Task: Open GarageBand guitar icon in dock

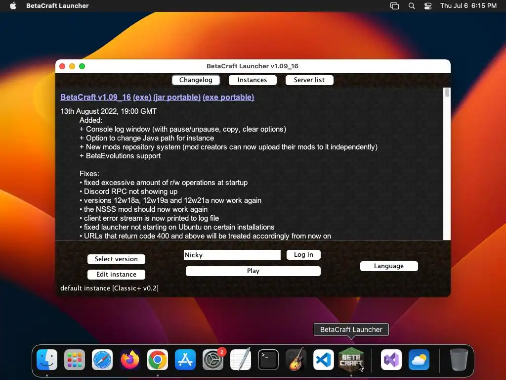Action: pos(296,360)
